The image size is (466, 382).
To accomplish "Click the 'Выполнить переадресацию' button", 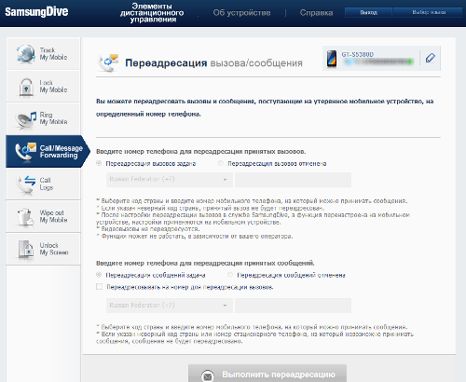I will (x=267, y=374).
